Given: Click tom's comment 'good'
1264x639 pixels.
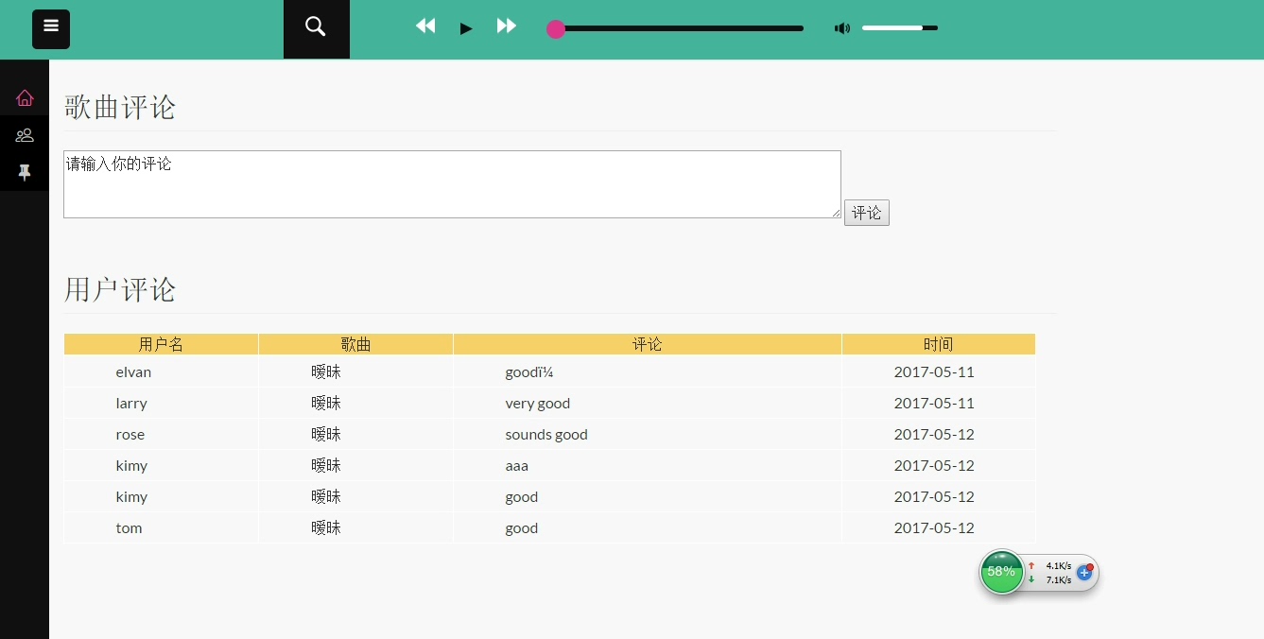Looking at the screenshot, I should (522, 528).
